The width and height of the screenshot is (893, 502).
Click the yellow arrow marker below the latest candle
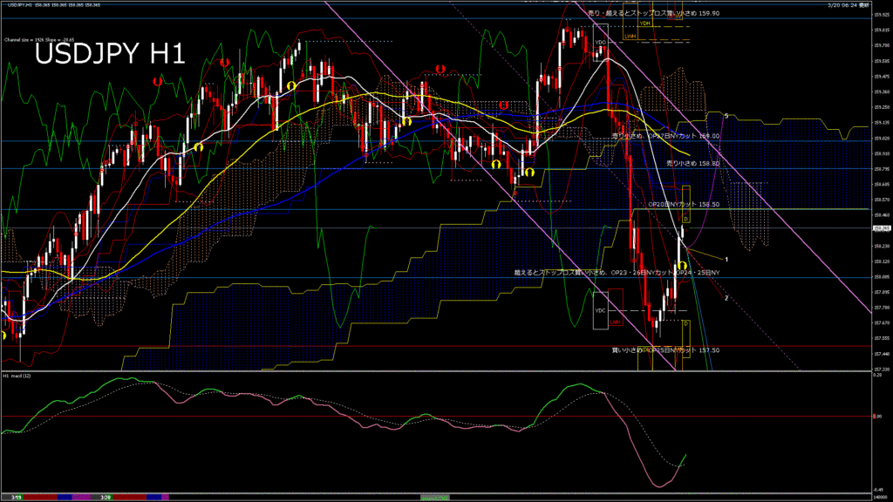[x=682, y=265]
